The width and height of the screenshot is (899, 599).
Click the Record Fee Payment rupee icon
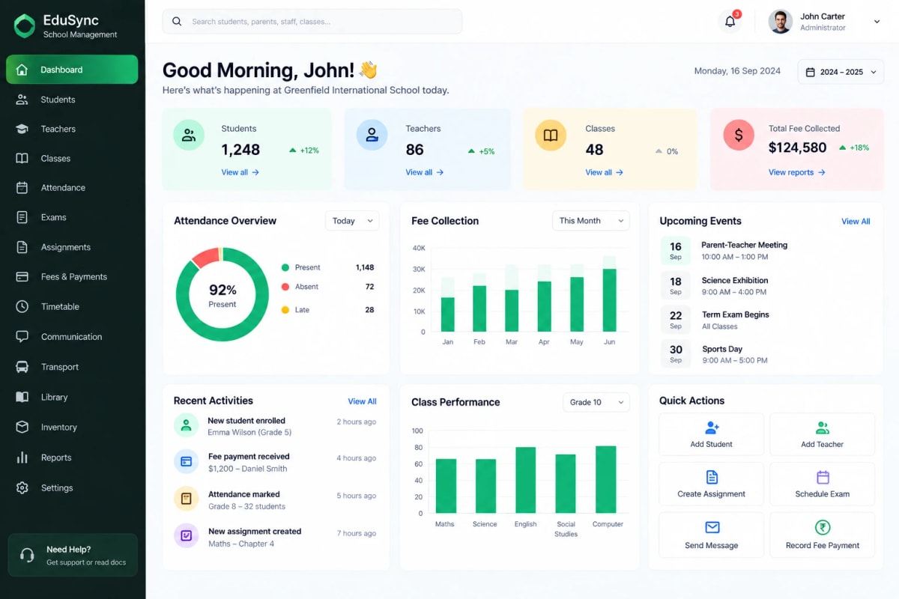click(823, 527)
